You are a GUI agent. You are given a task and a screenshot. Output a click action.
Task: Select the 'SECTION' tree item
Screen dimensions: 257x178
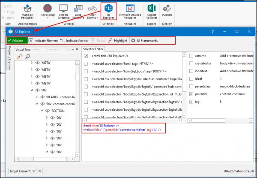pyautogui.click(x=55, y=111)
